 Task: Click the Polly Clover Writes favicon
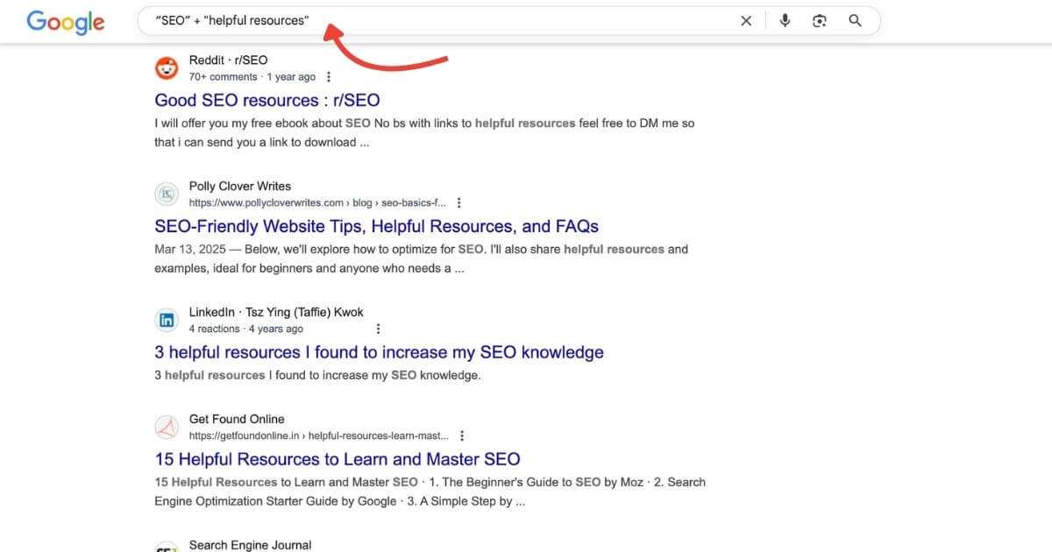[167, 195]
